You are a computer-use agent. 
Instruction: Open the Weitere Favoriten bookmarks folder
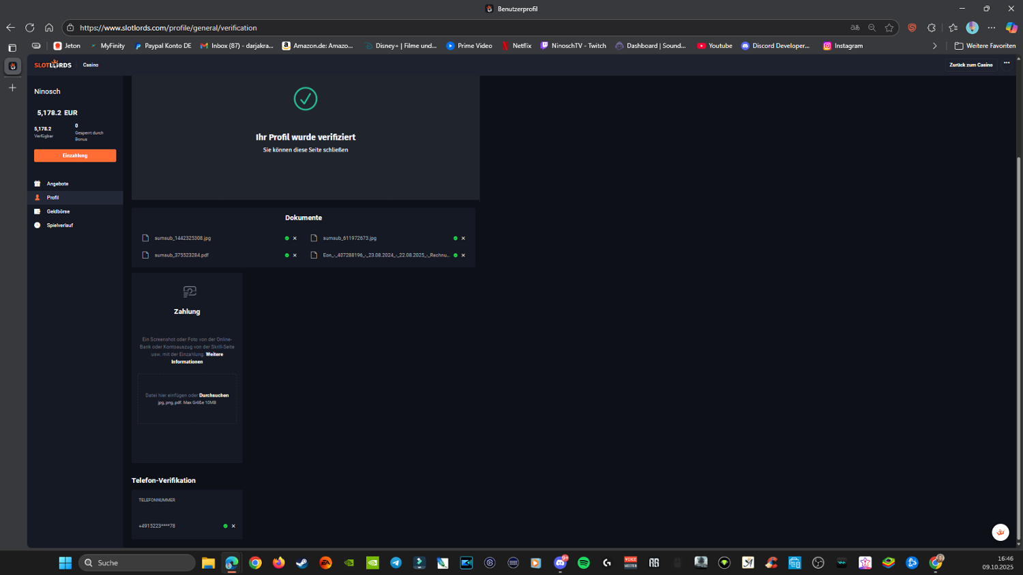(985, 46)
